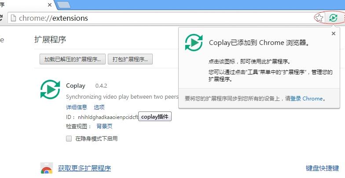
Task: Close the Coplay added notification popup
Action: [334, 33]
